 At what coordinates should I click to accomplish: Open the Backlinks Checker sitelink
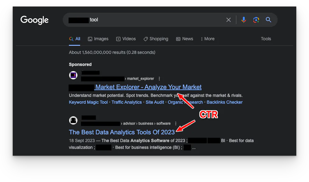(225, 102)
